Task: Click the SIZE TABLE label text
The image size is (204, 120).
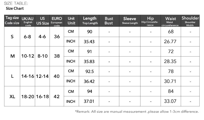Action: pos(16,3)
